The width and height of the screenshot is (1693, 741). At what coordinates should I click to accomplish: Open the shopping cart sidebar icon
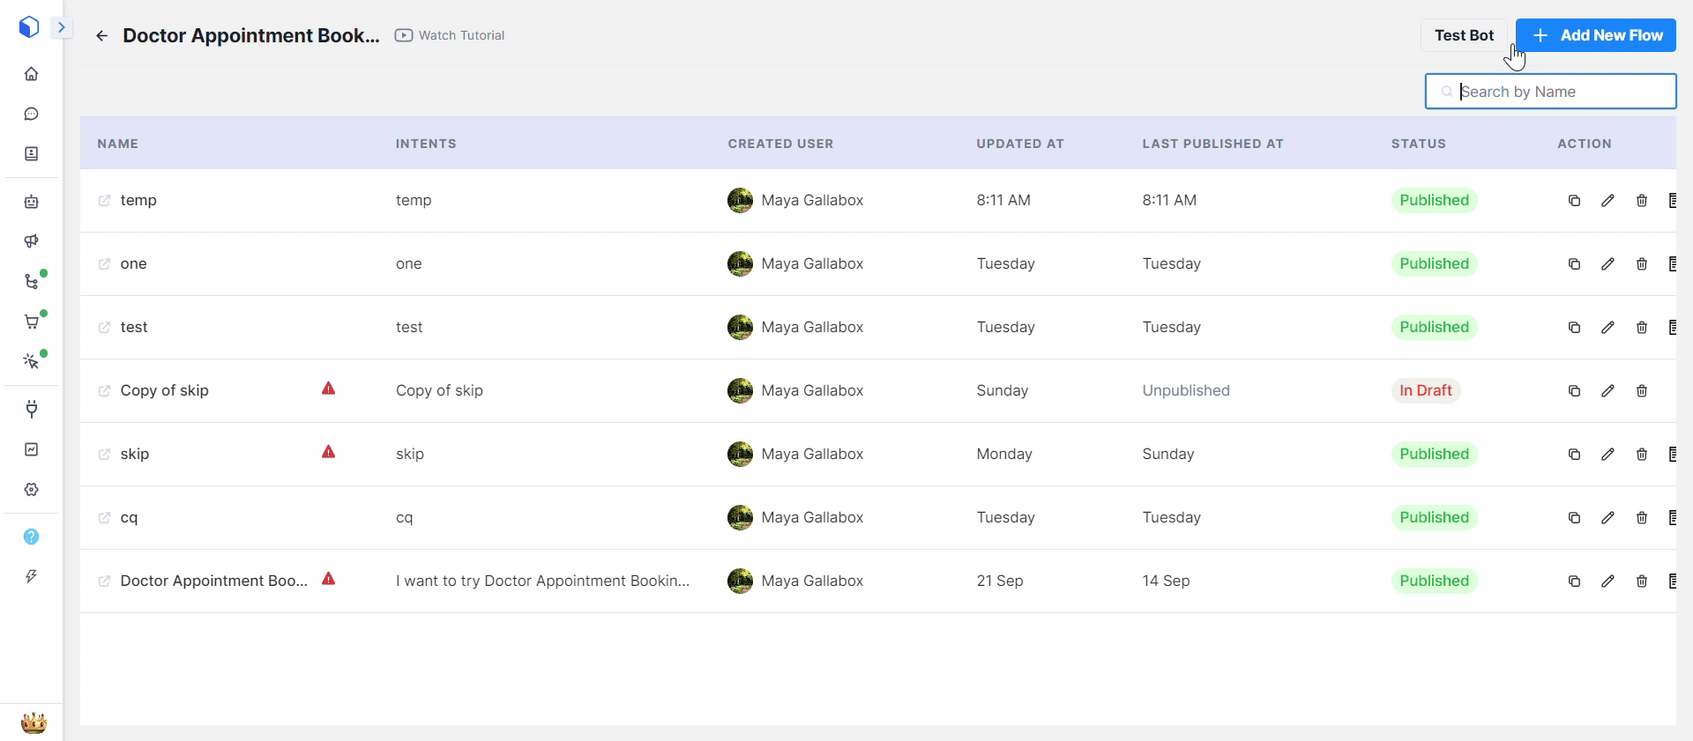point(32,322)
